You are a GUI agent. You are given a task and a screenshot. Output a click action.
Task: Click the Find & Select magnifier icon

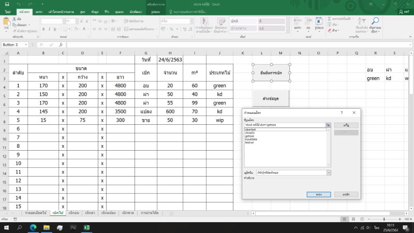pyautogui.click(x=375, y=22)
